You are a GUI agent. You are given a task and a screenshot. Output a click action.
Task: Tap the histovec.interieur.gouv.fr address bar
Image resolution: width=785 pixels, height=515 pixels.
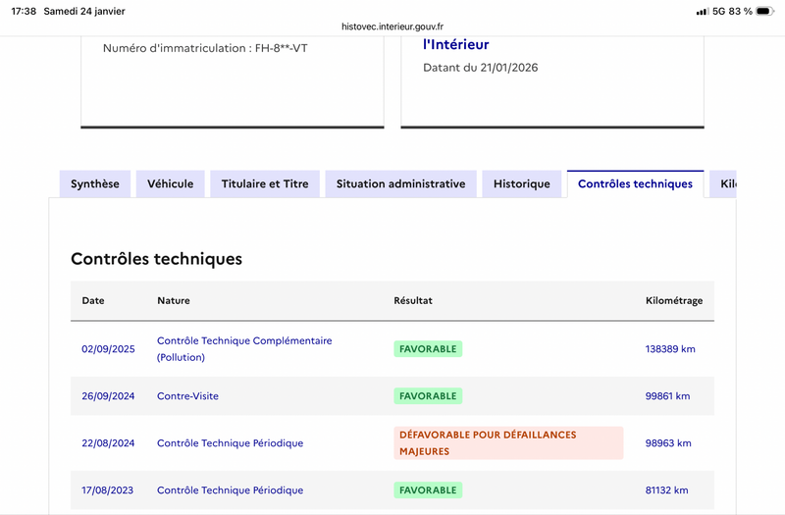click(392, 26)
